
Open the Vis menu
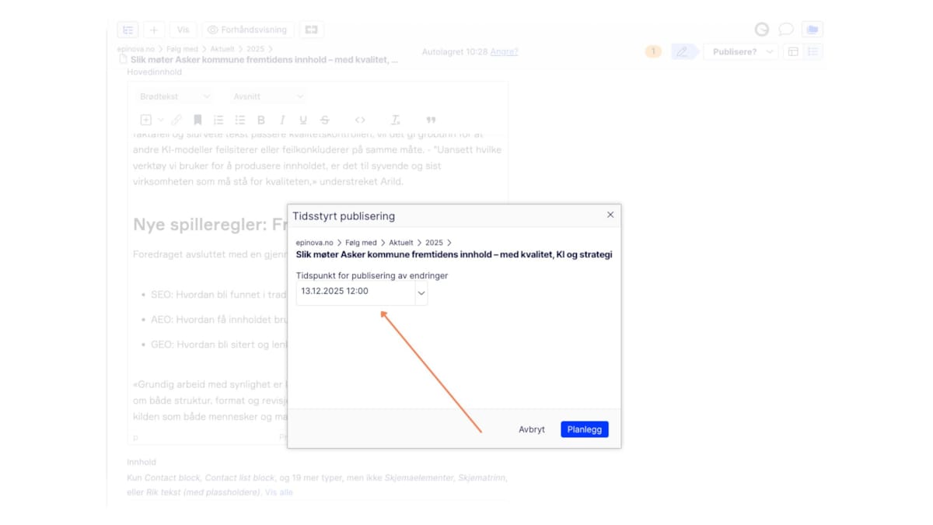coord(183,30)
